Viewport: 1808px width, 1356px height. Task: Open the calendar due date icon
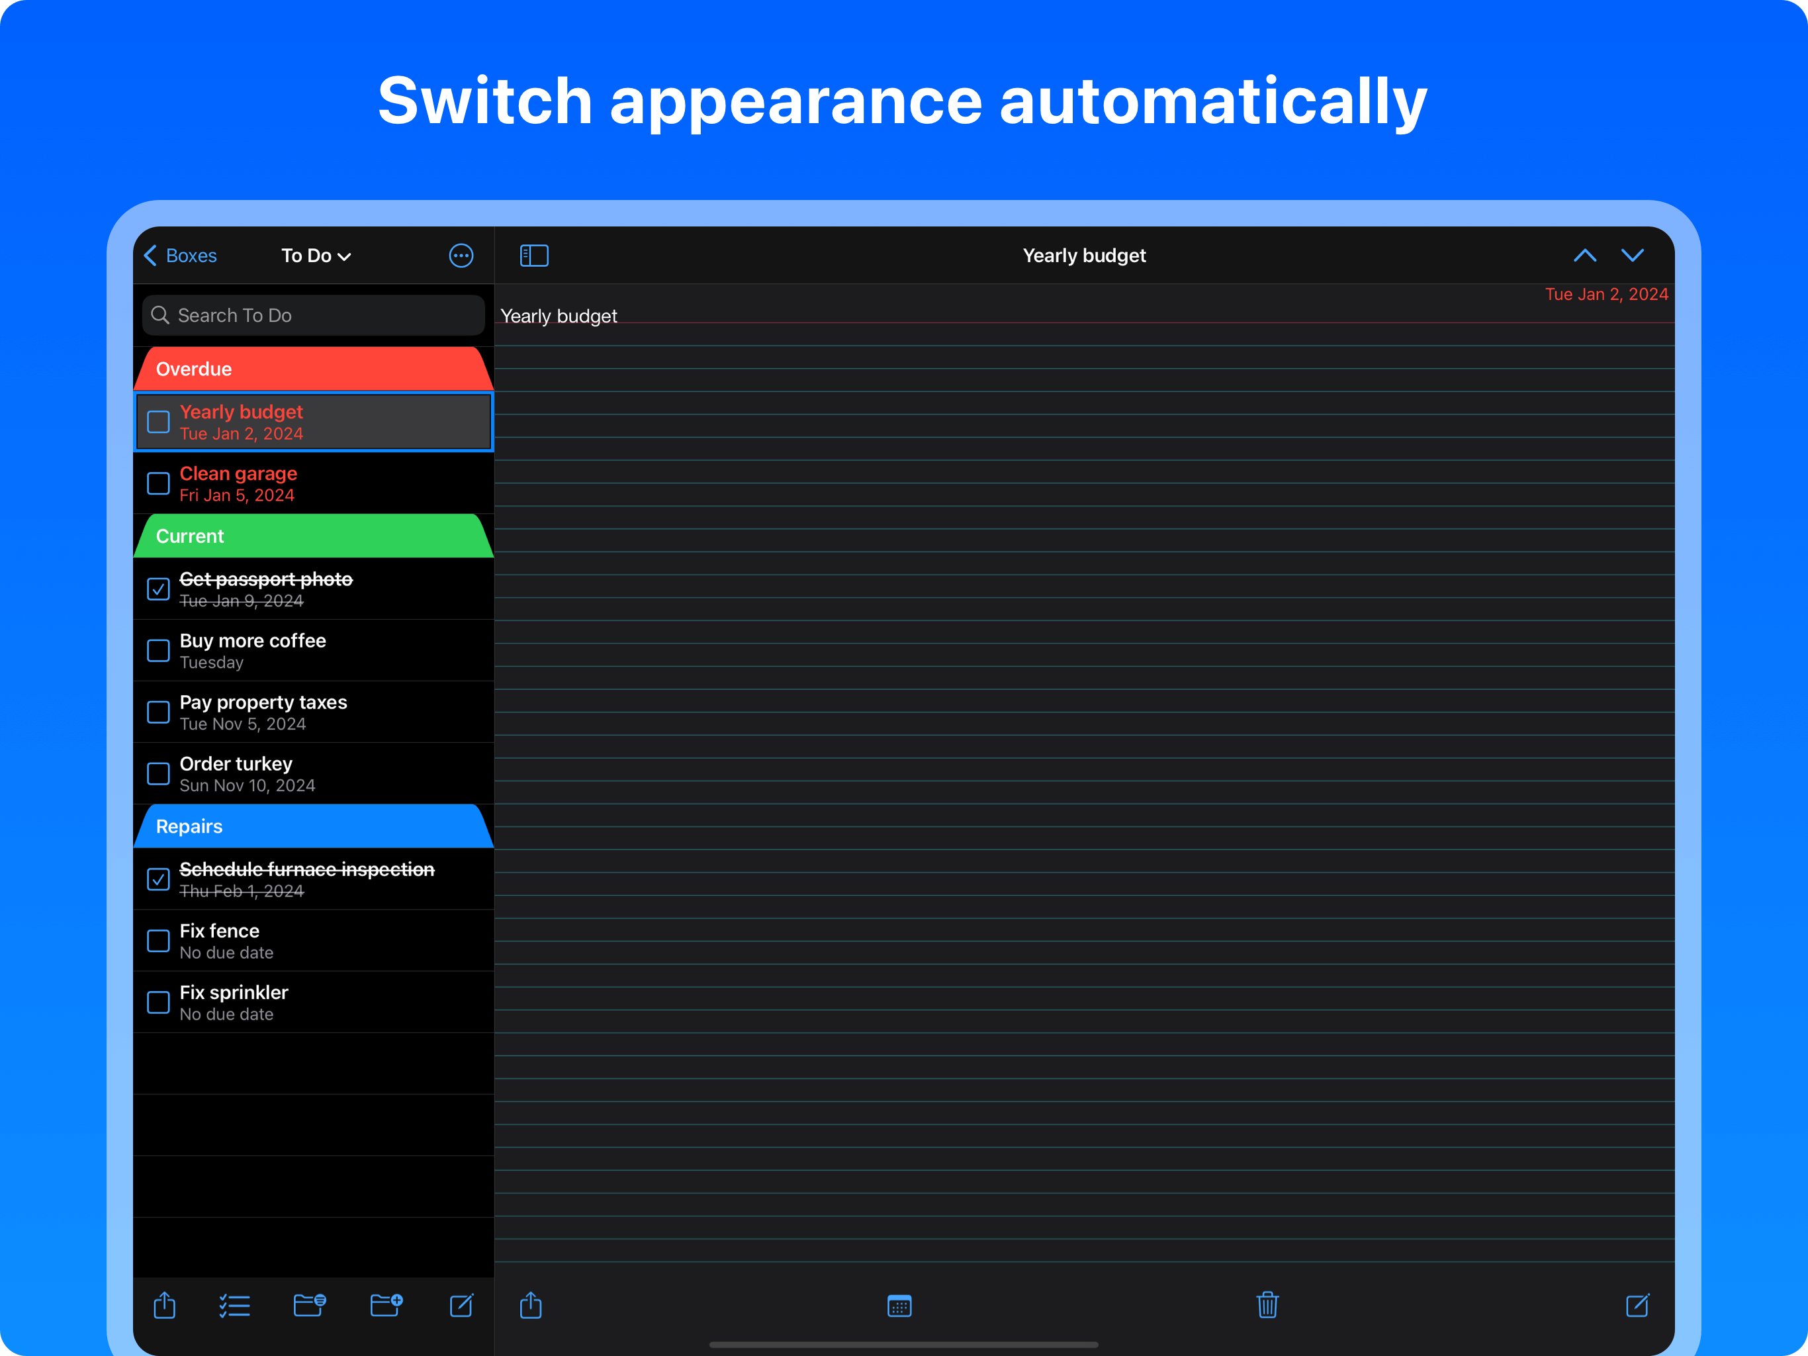[x=899, y=1306]
